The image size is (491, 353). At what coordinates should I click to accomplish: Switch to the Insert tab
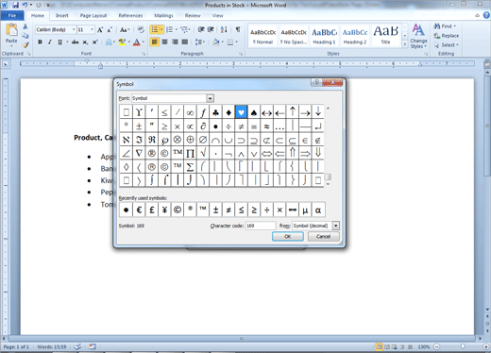(x=61, y=15)
